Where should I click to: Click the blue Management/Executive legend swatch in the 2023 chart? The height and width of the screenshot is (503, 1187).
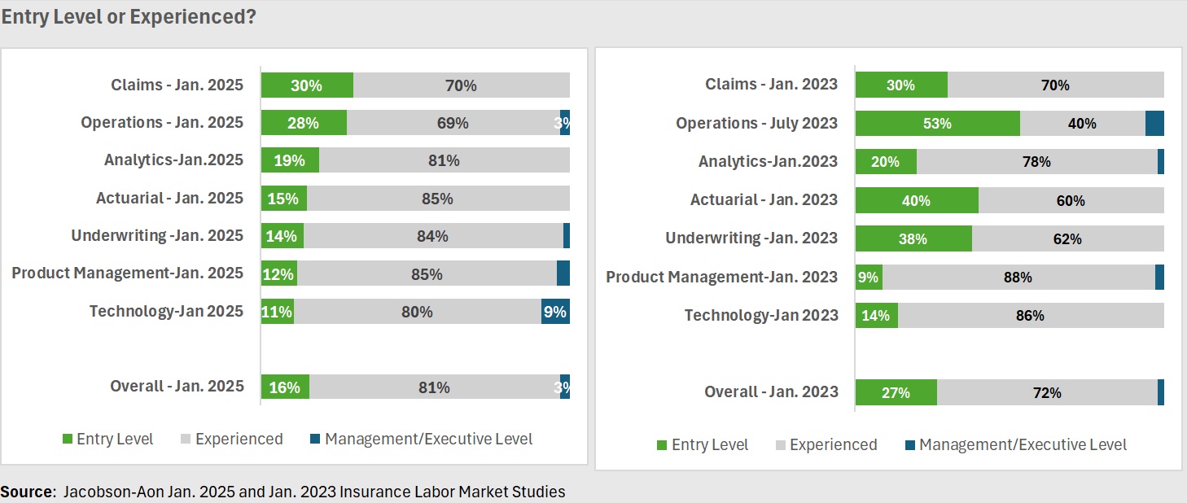click(x=910, y=445)
